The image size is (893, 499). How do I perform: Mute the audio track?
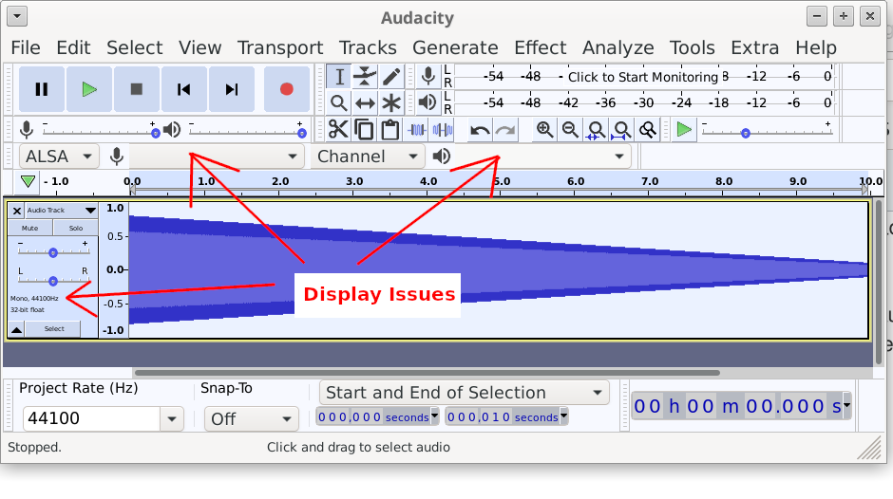(30, 229)
